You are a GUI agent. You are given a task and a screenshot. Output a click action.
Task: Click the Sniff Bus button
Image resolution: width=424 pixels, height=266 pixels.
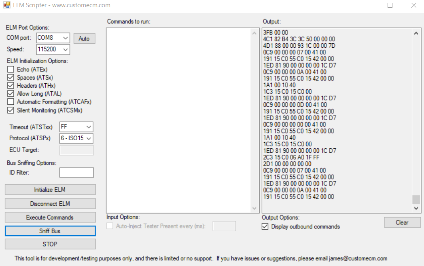[x=50, y=231]
